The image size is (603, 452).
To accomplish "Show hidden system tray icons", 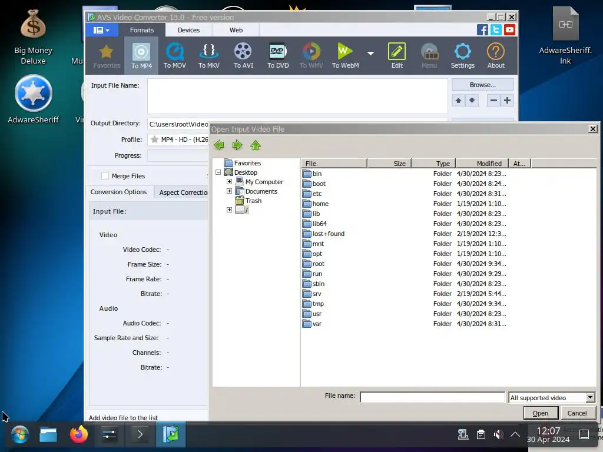I will tap(515, 435).
